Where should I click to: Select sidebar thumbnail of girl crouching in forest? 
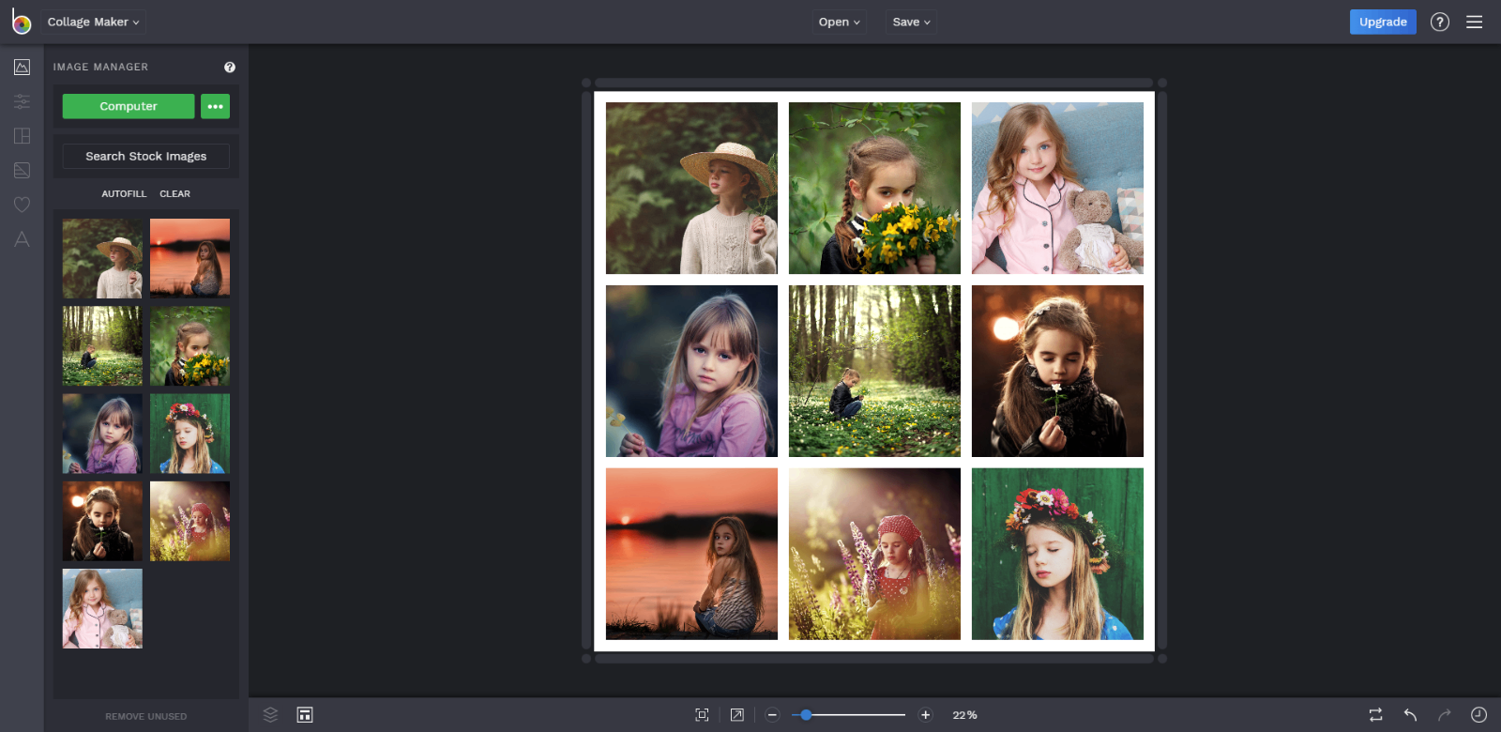102,346
